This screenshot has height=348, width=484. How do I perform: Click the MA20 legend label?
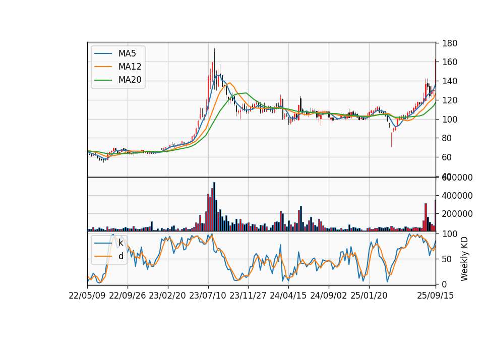(x=130, y=80)
